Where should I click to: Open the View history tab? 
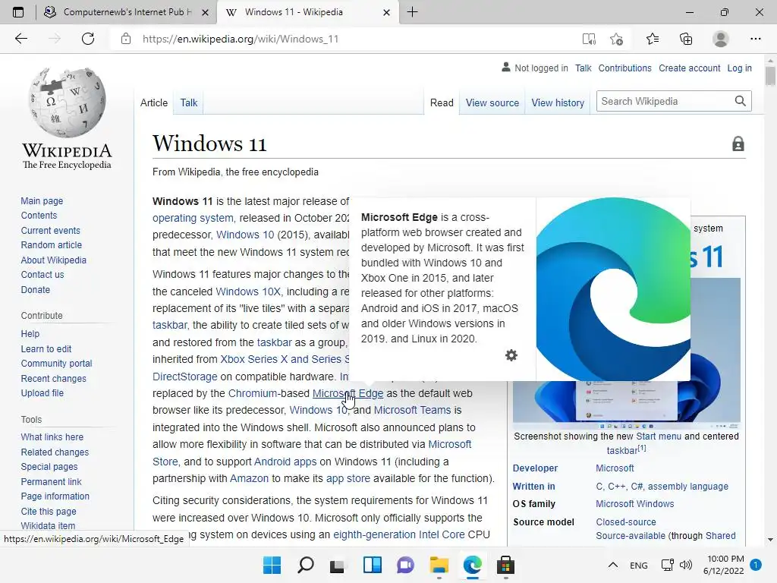pyautogui.click(x=558, y=102)
